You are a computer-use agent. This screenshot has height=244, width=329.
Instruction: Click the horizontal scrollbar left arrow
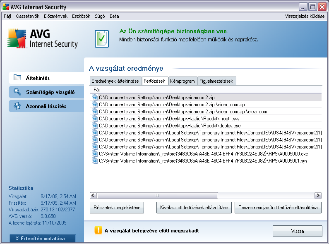tap(94, 196)
